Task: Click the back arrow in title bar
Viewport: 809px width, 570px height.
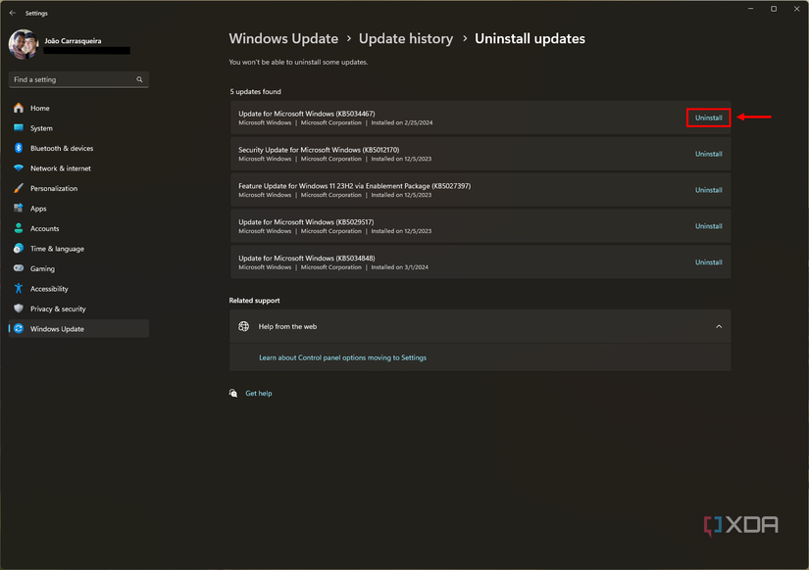Action: click(x=13, y=13)
